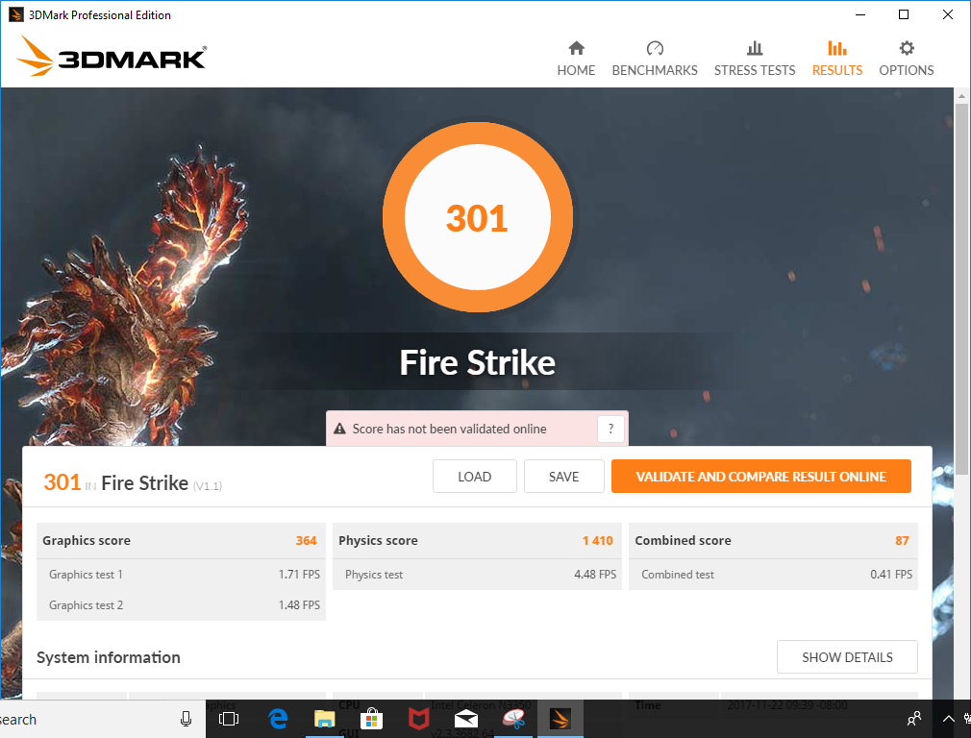
Task: Validate and compare result online
Action: 761,476
